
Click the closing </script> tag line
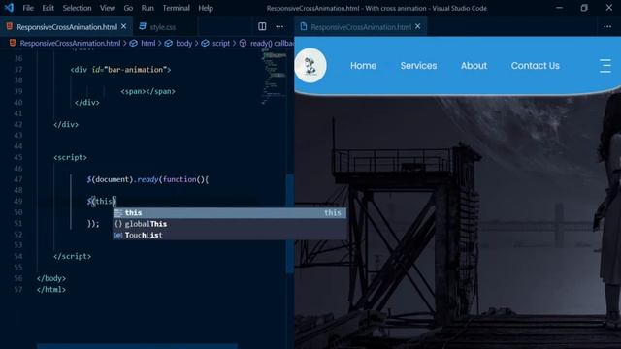click(72, 256)
